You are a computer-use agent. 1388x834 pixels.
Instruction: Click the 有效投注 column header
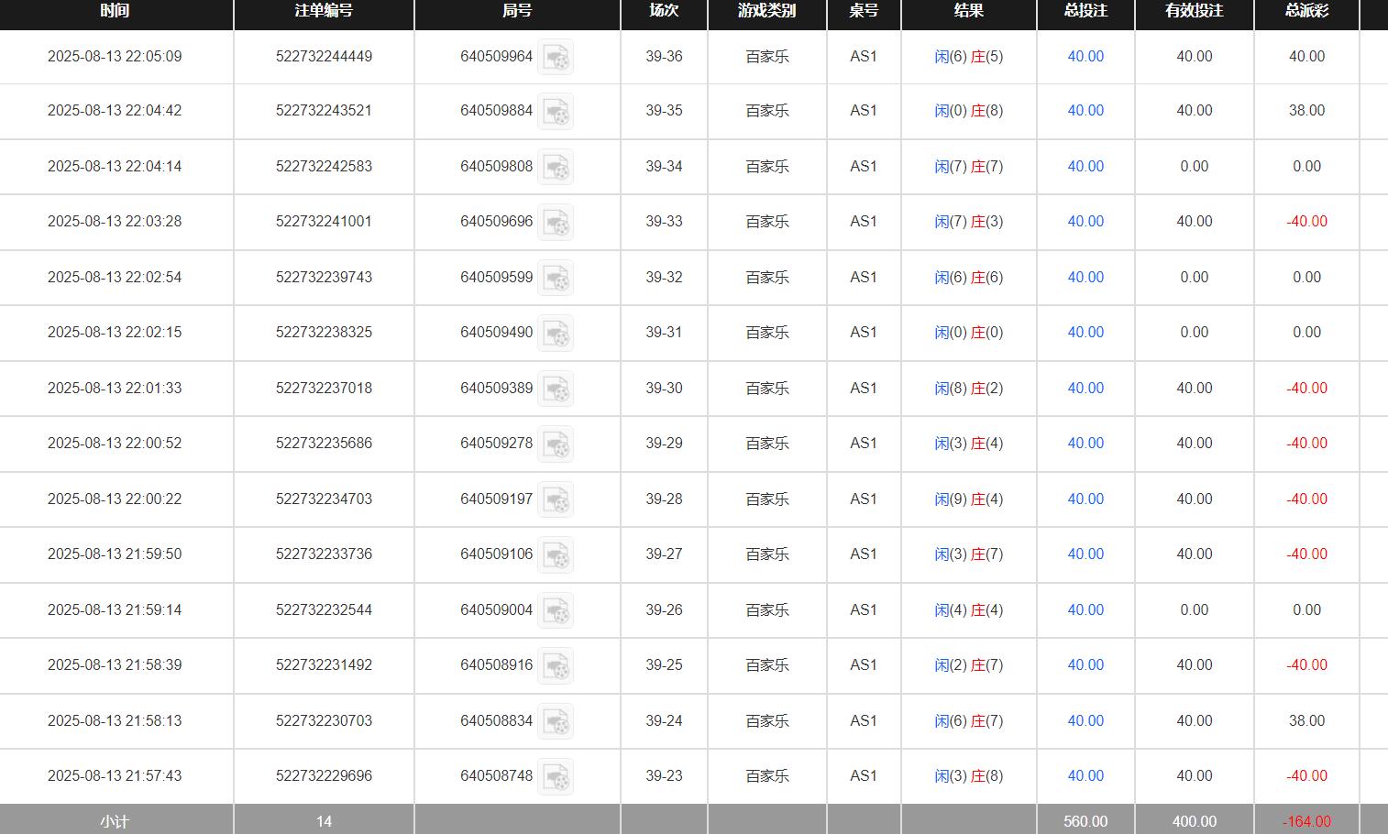tap(1194, 11)
